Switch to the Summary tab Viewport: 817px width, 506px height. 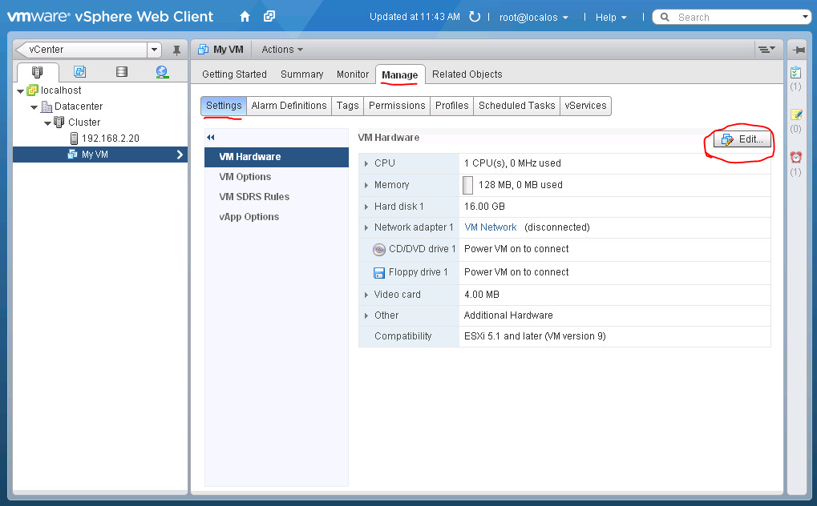pyautogui.click(x=301, y=74)
